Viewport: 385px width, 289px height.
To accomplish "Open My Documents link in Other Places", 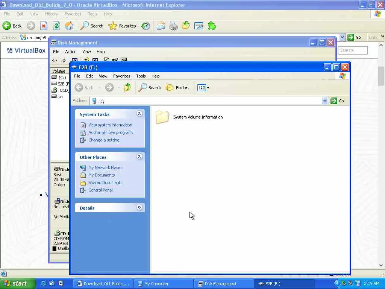I will click(102, 175).
